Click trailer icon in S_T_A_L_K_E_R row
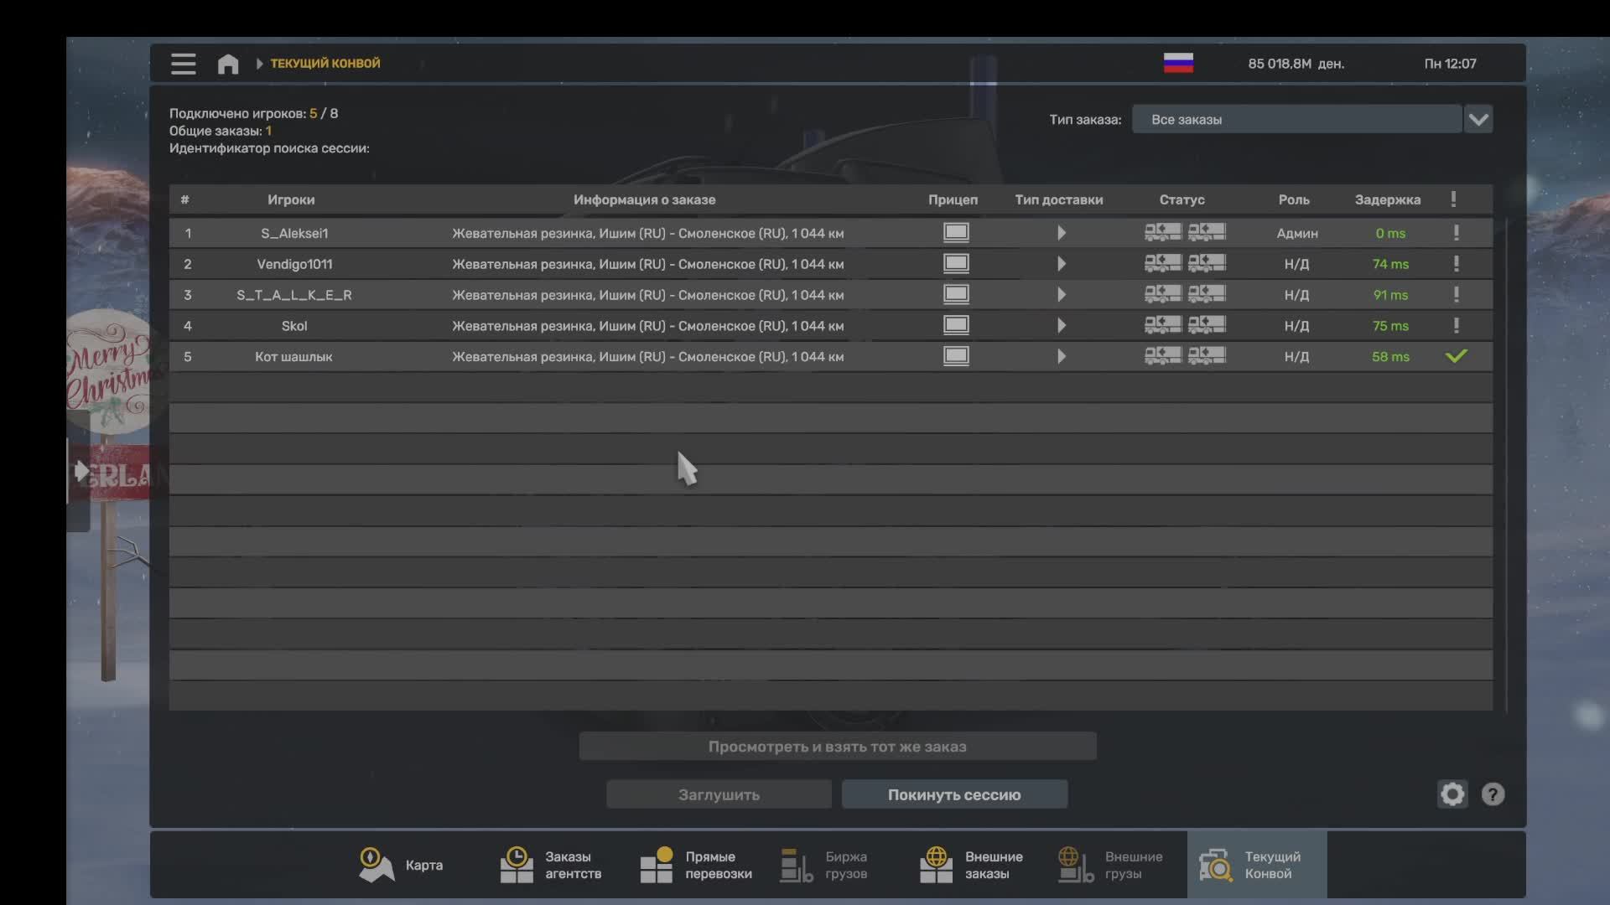The image size is (1610, 905). (956, 294)
